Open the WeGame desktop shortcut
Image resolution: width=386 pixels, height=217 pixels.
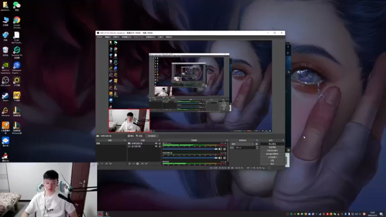[x=5, y=112]
